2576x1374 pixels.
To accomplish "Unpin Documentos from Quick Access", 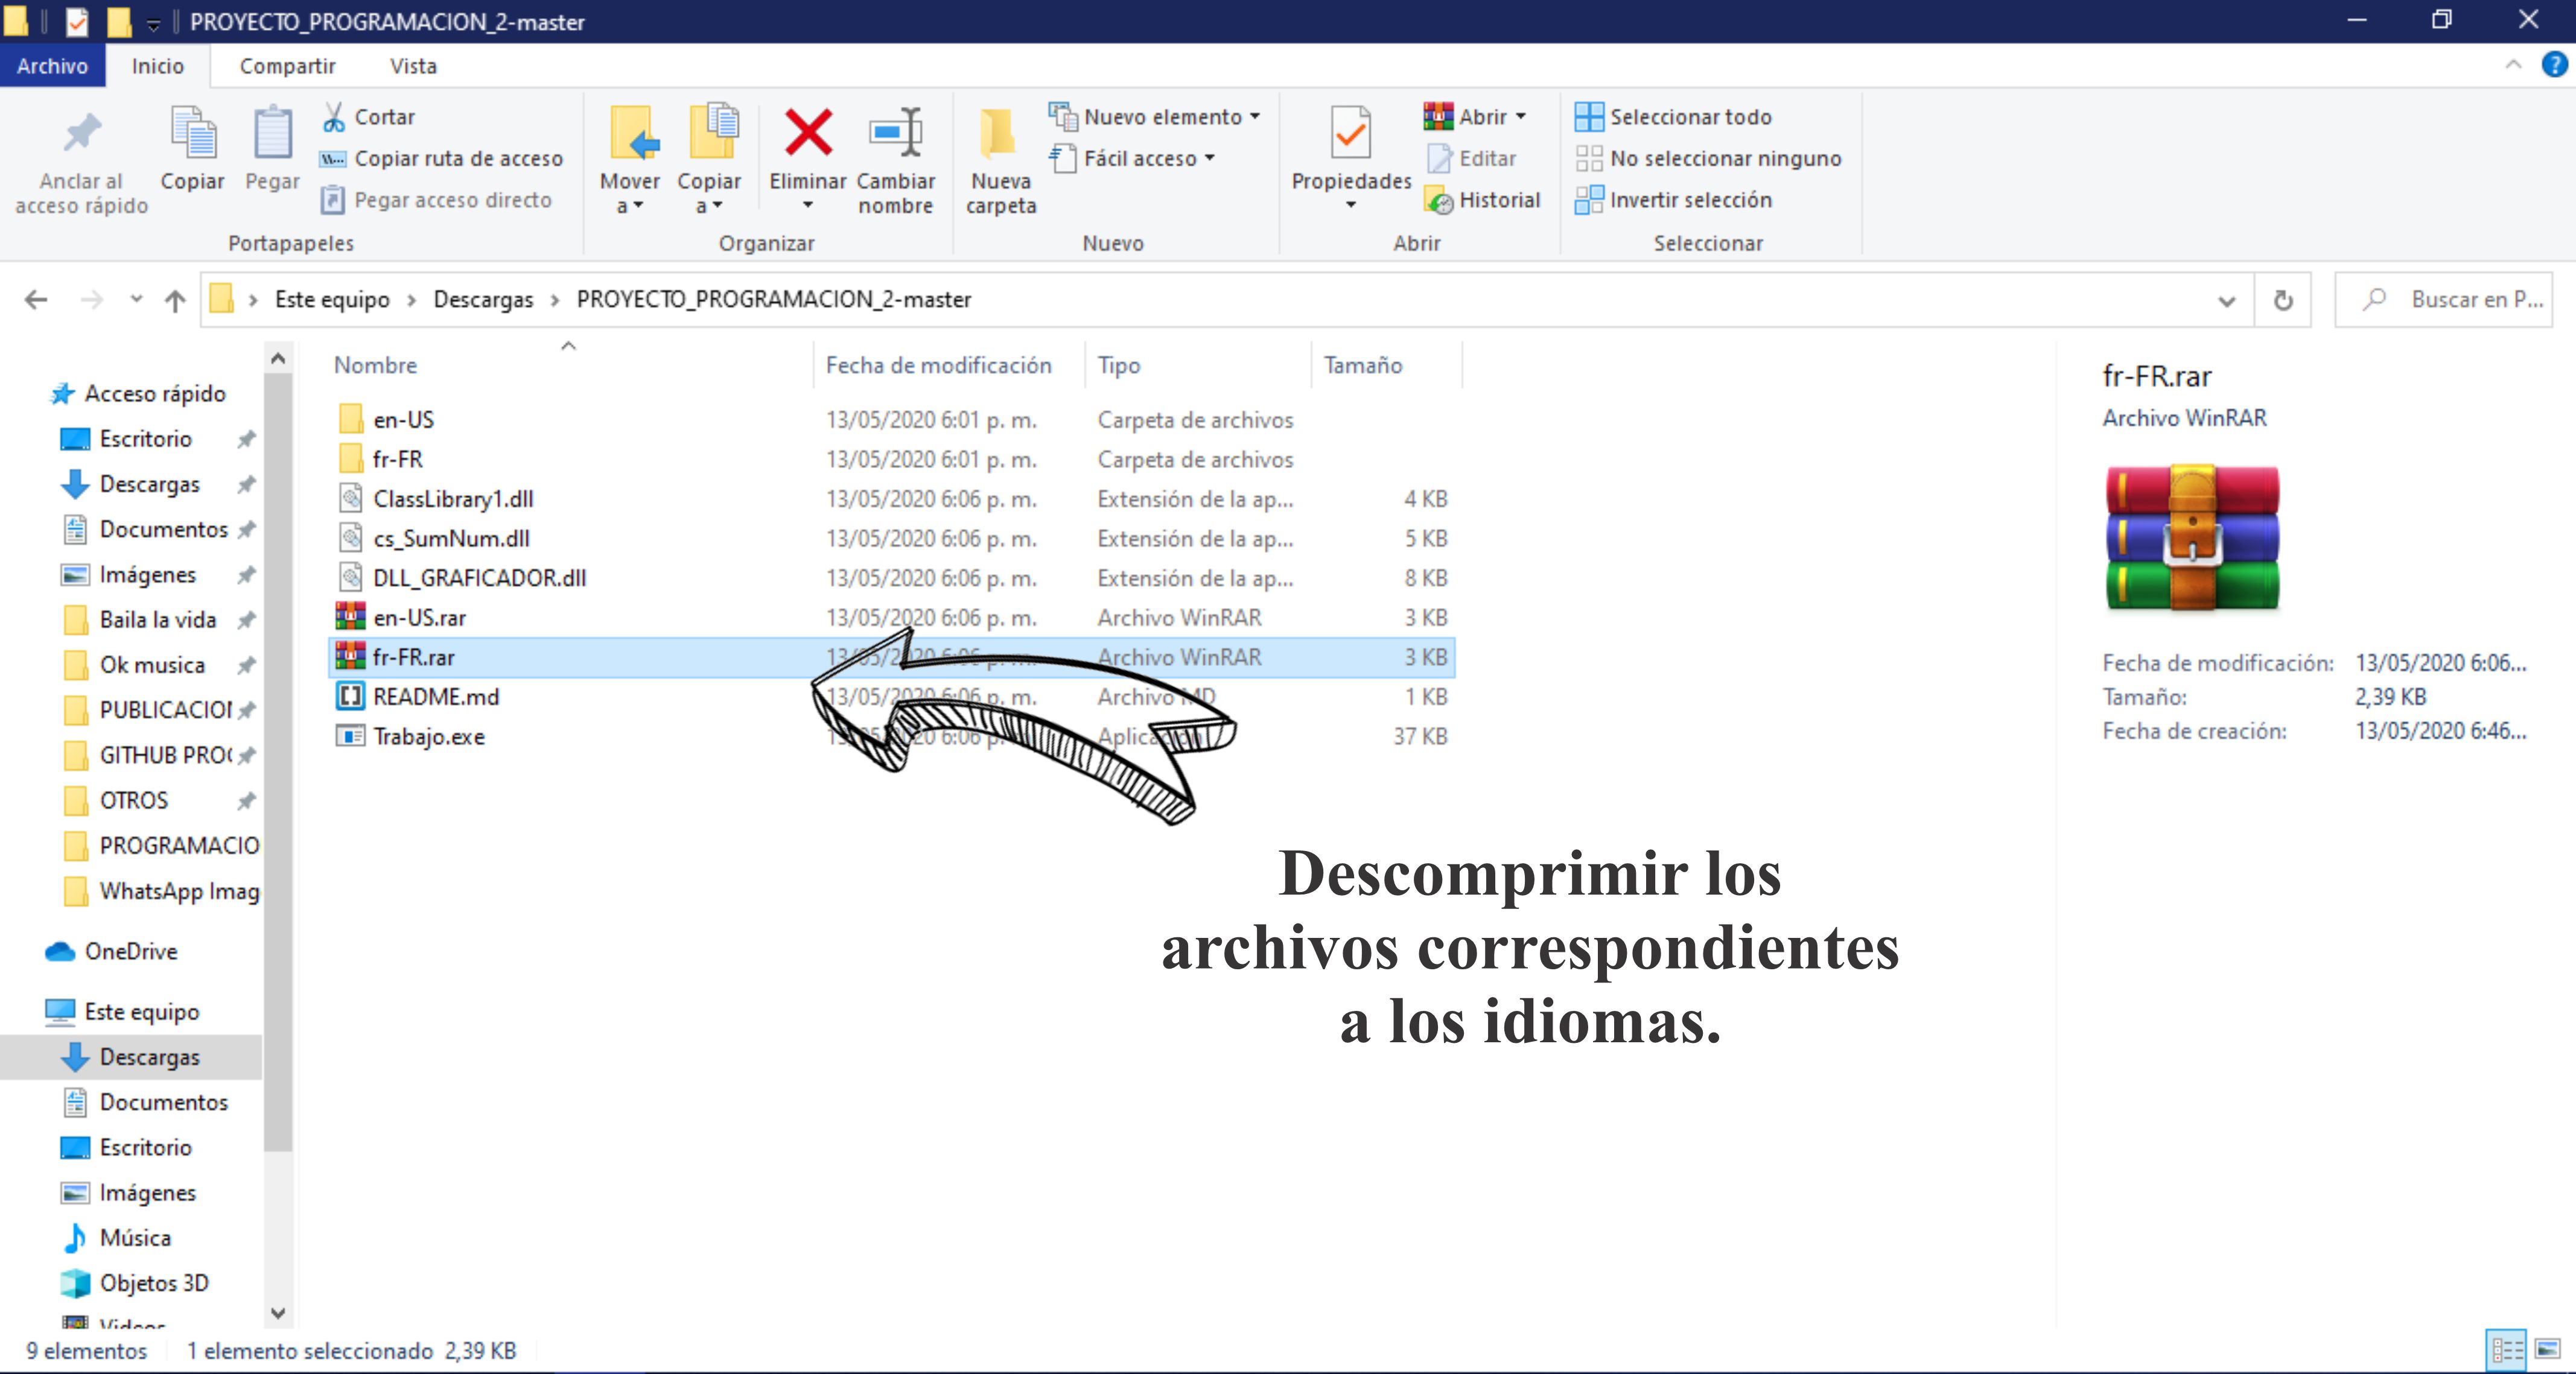I will 247,530.
